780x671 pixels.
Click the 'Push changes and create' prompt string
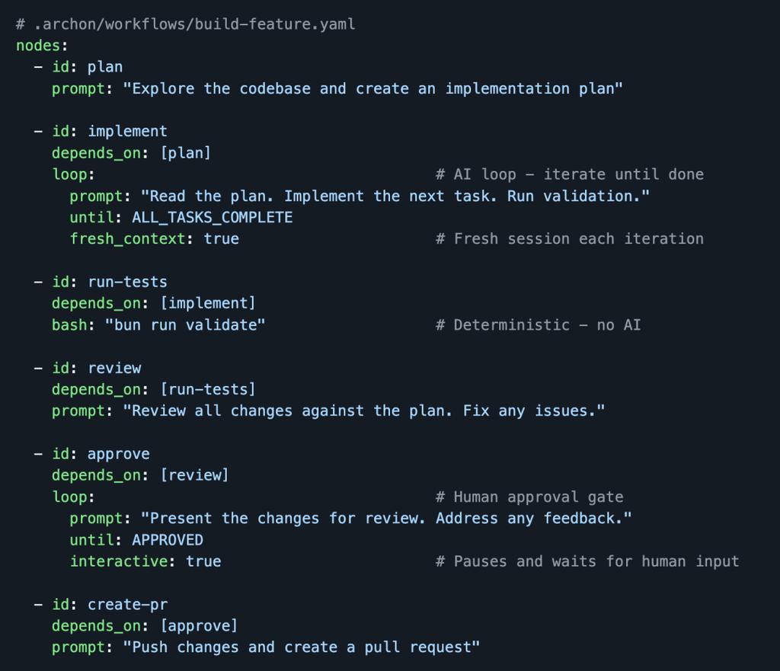pos(305,647)
